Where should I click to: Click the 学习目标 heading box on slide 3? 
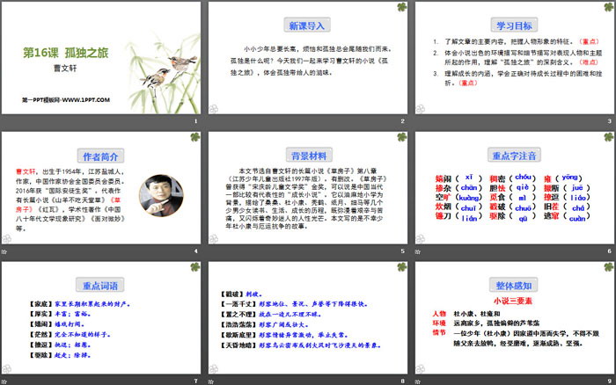tap(514, 25)
